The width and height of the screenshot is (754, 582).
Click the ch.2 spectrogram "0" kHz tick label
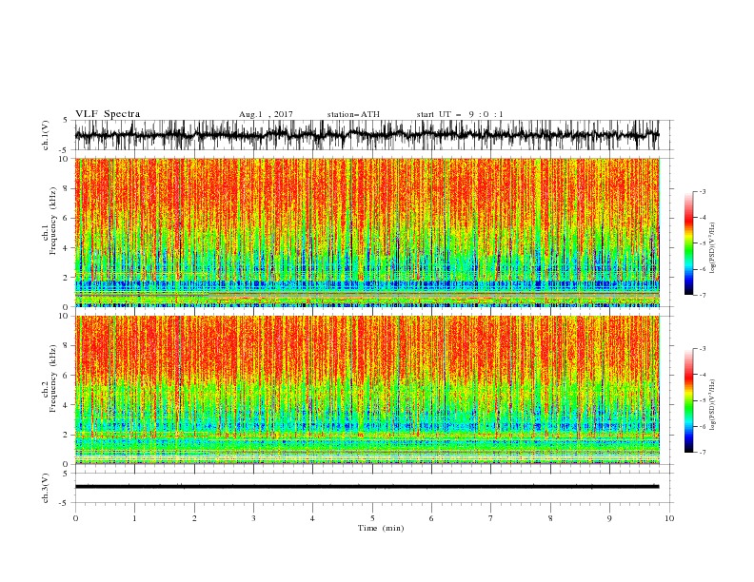pos(68,464)
